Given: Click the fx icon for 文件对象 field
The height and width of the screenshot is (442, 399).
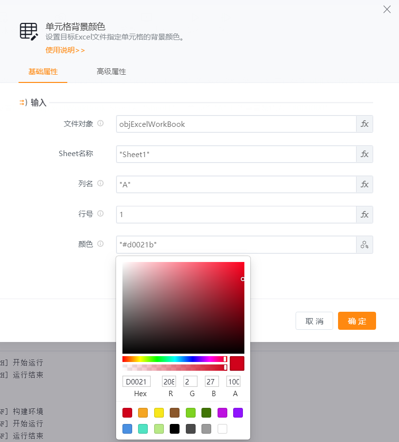Looking at the screenshot, I should coord(364,124).
